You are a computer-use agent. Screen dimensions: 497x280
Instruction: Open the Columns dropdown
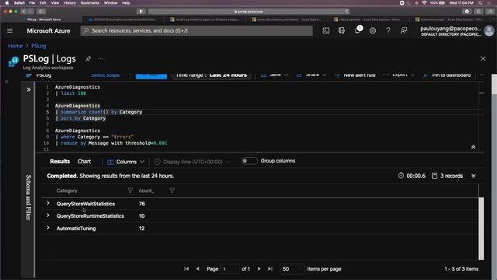(x=126, y=162)
